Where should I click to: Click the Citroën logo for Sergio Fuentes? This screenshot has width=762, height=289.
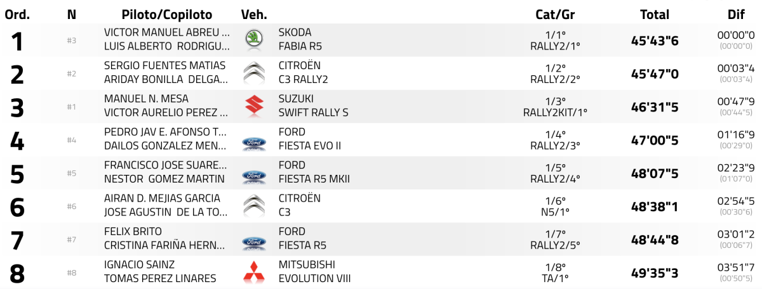pyautogui.click(x=254, y=73)
